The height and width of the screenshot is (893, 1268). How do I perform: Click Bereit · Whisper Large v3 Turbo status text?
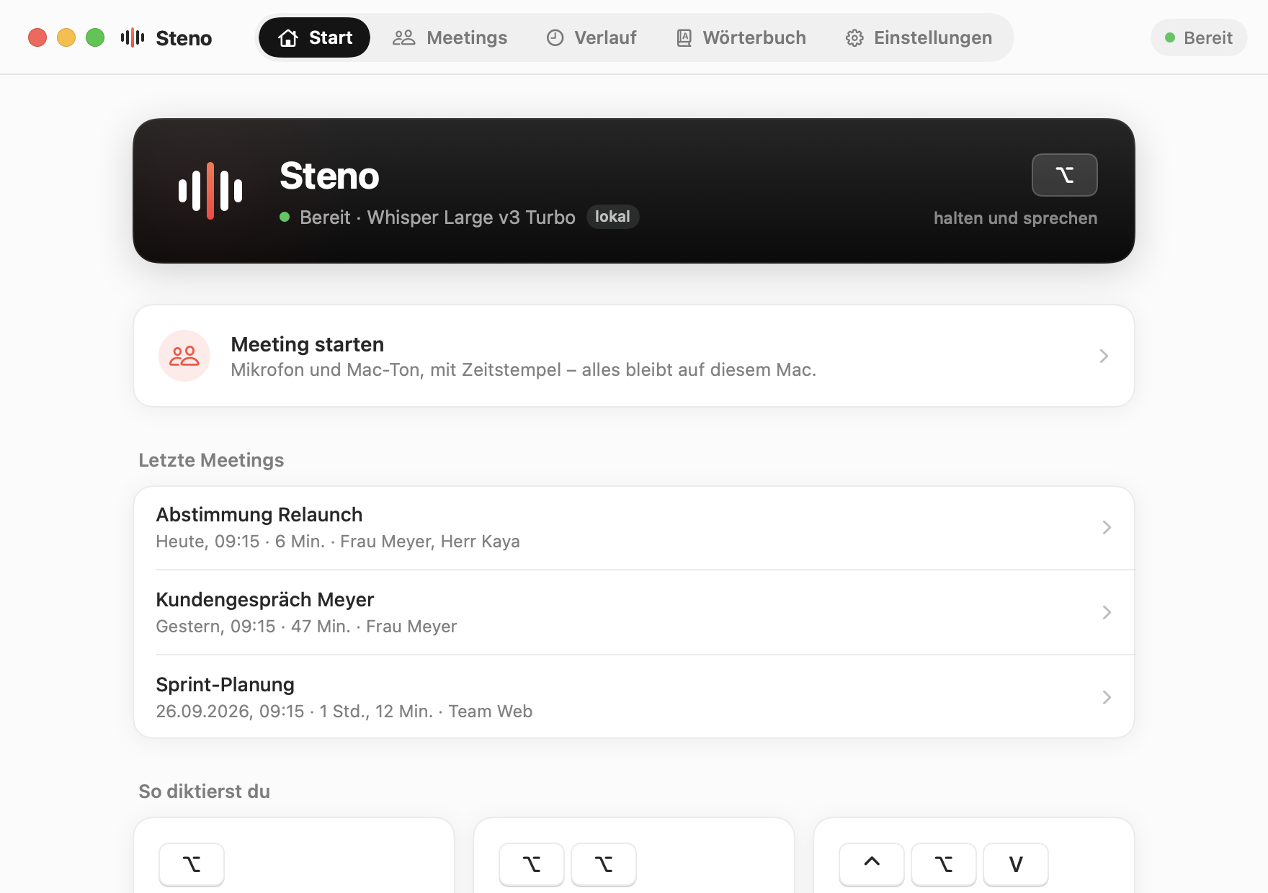pos(437,217)
